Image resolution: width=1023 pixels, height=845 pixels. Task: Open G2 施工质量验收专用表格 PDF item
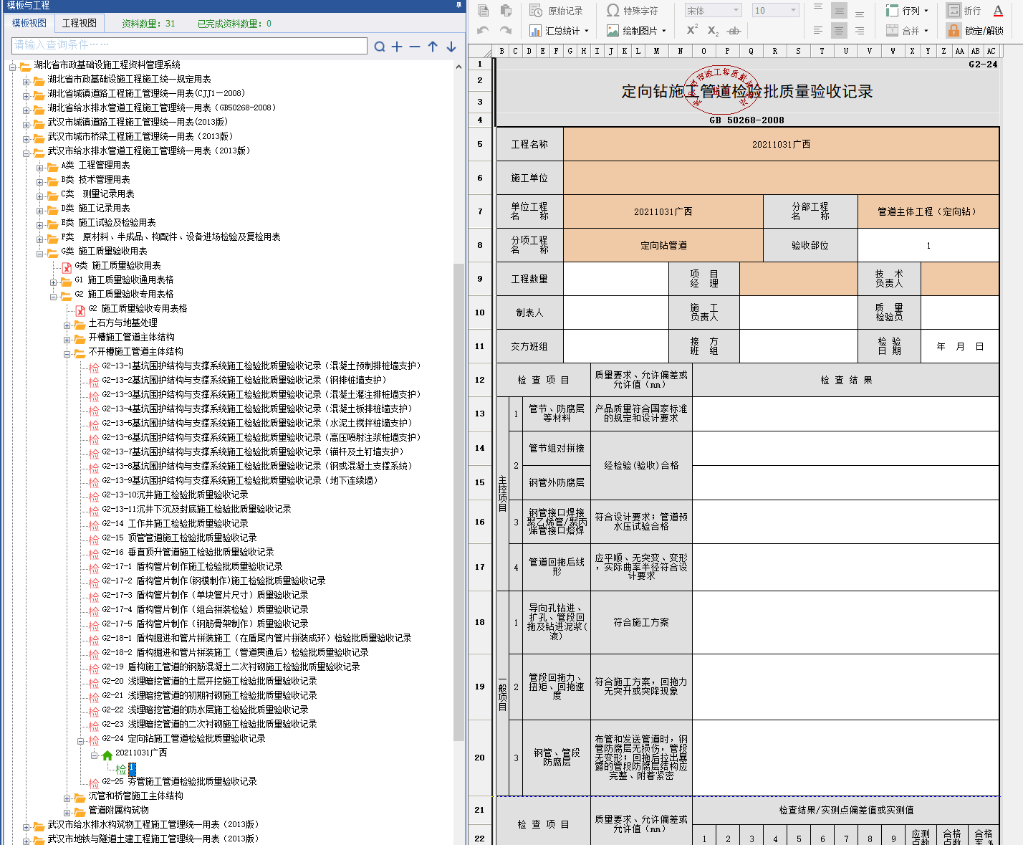138,309
